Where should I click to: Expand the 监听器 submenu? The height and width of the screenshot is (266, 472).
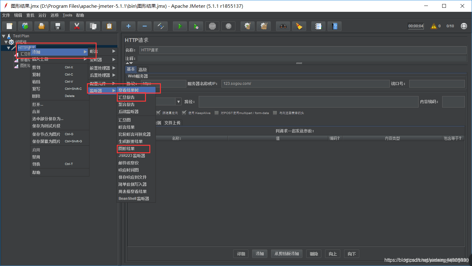pos(102,91)
